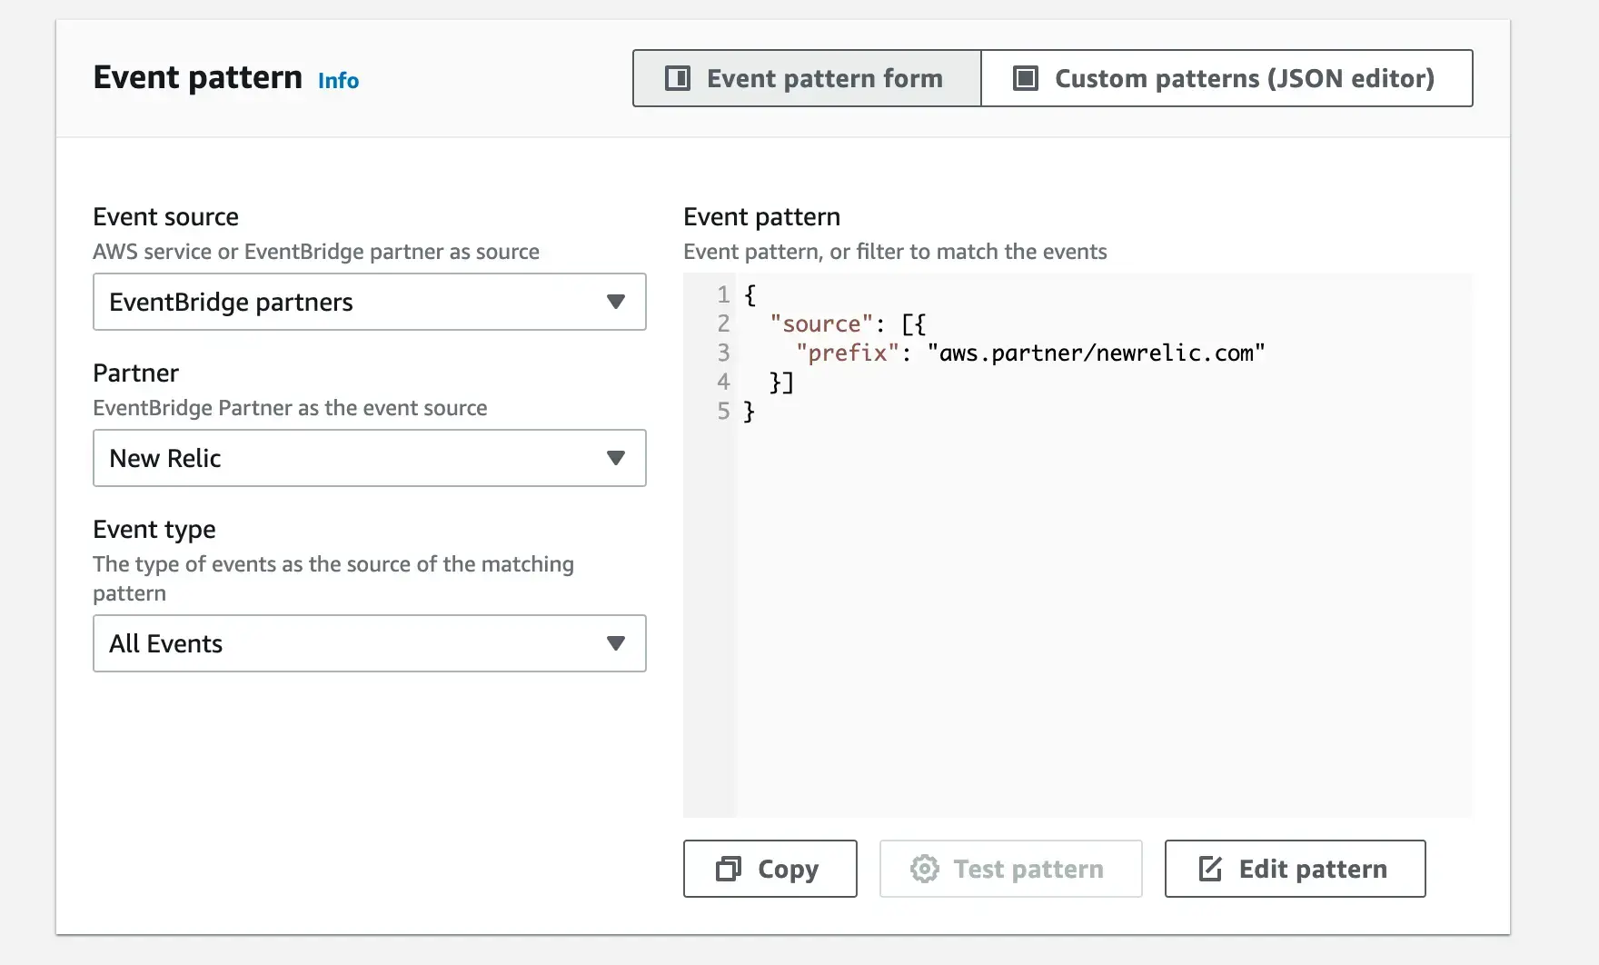The height and width of the screenshot is (965, 1599).
Task: Click the arrow on the All Events dropdown
Action: coord(616,643)
